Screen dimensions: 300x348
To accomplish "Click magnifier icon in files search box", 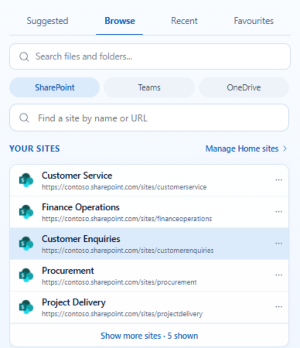I will pyautogui.click(x=24, y=56).
